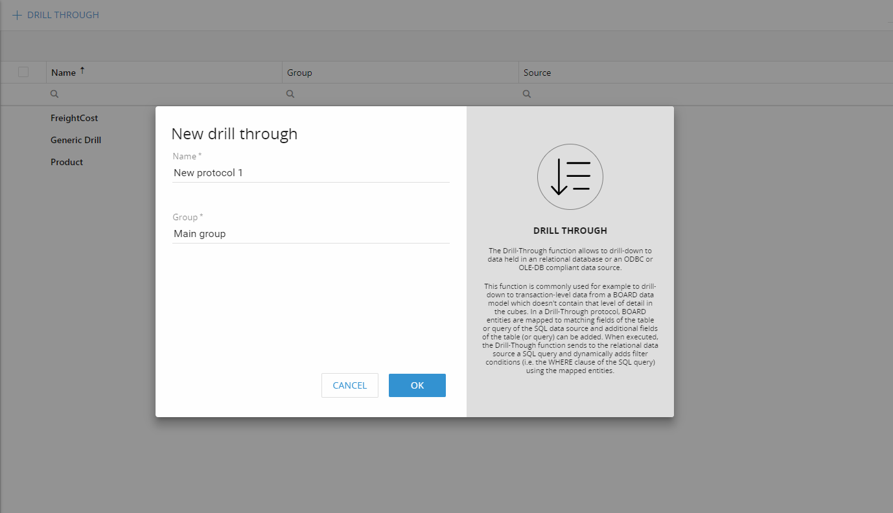Image resolution: width=893 pixels, height=513 pixels.
Task: Sort by clicking the Name column header
Action: click(x=64, y=73)
